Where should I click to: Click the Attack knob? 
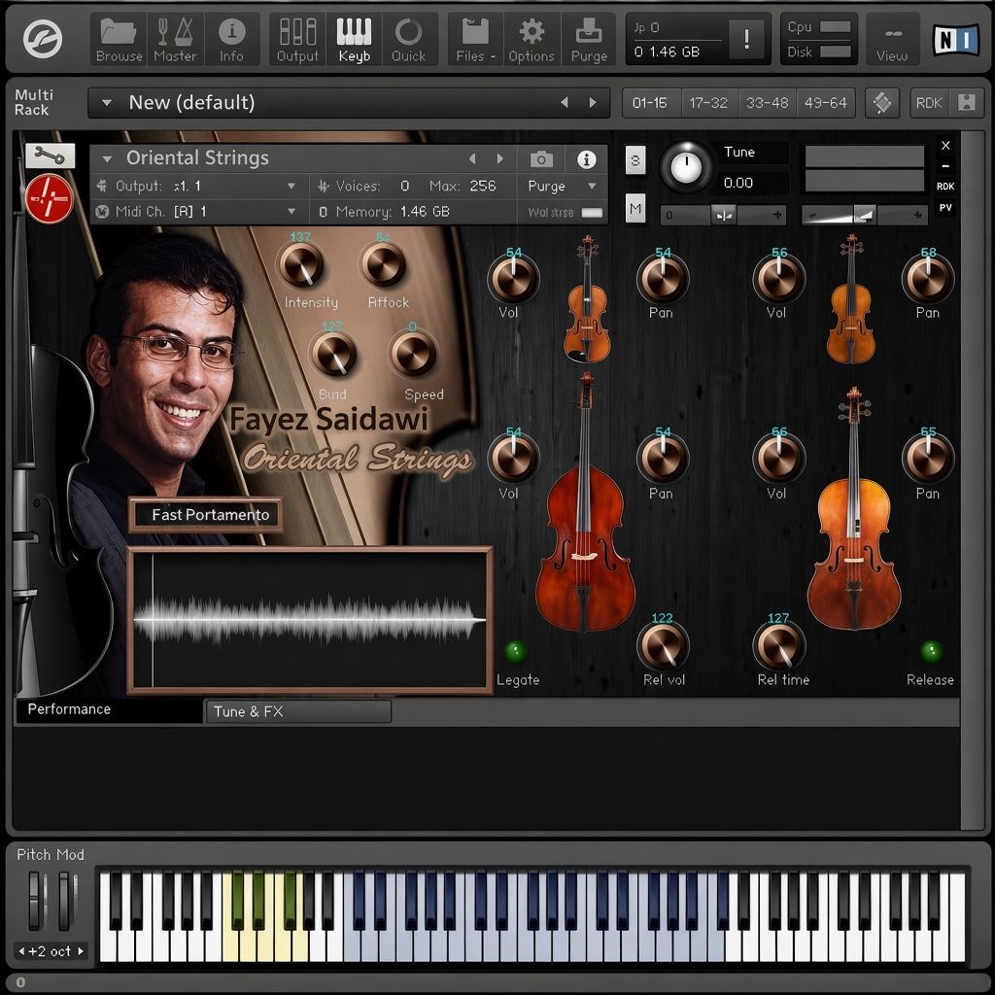(383, 266)
